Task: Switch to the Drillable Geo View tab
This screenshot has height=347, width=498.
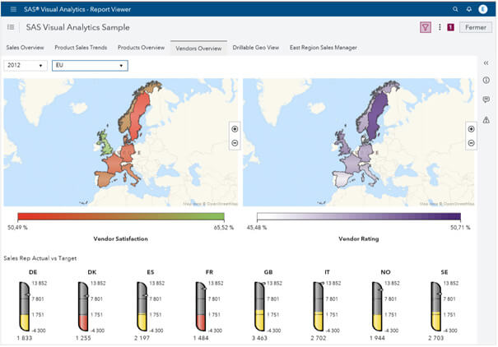Action: [256, 48]
